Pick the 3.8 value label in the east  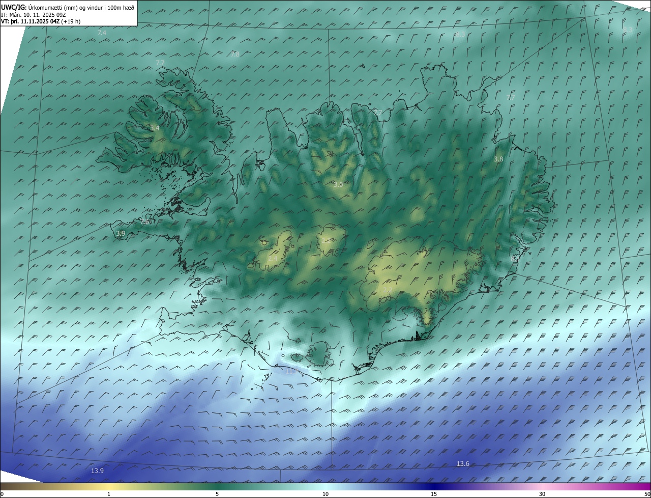pyautogui.click(x=498, y=159)
